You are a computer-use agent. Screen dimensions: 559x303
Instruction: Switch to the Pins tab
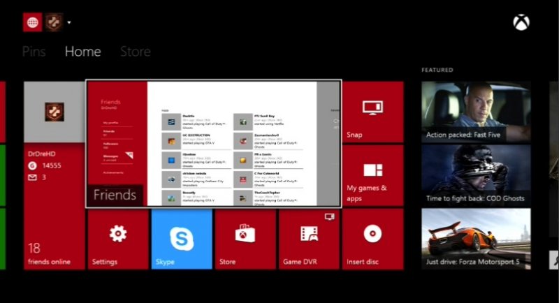tap(34, 52)
